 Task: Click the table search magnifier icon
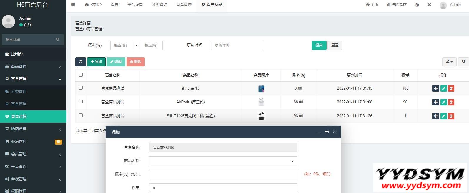click(x=463, y=62)
